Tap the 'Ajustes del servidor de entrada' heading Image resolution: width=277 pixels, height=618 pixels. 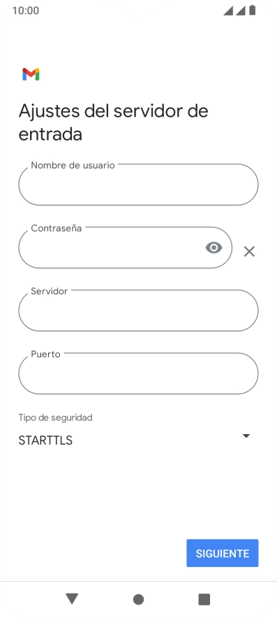[113, 122]
